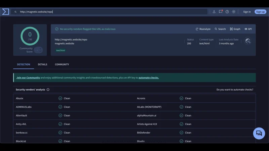Image resolution: width=269 pixels, height=151 pixels.
Task: Open the help question mark icon
Action: pyautogui.click(x=227, y=12)
